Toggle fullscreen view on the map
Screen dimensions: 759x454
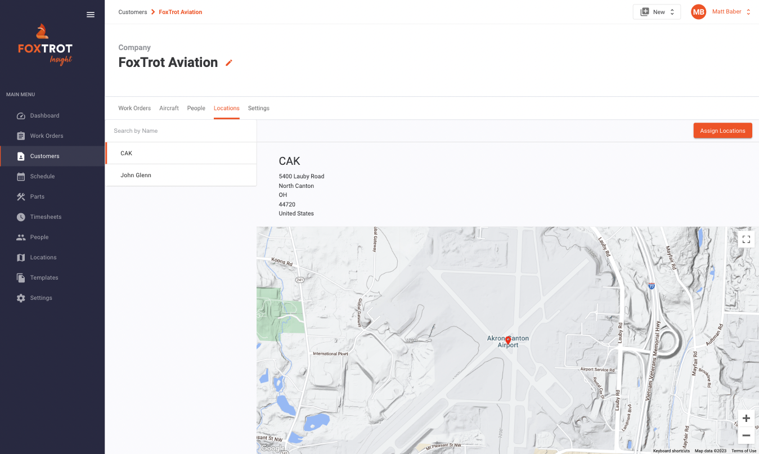click(x=746, y=239)
